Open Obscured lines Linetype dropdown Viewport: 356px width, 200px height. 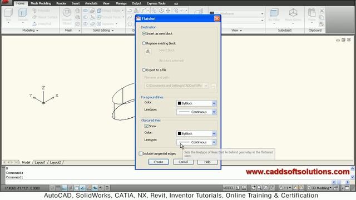pyautogui.click(x=196, y=142)
